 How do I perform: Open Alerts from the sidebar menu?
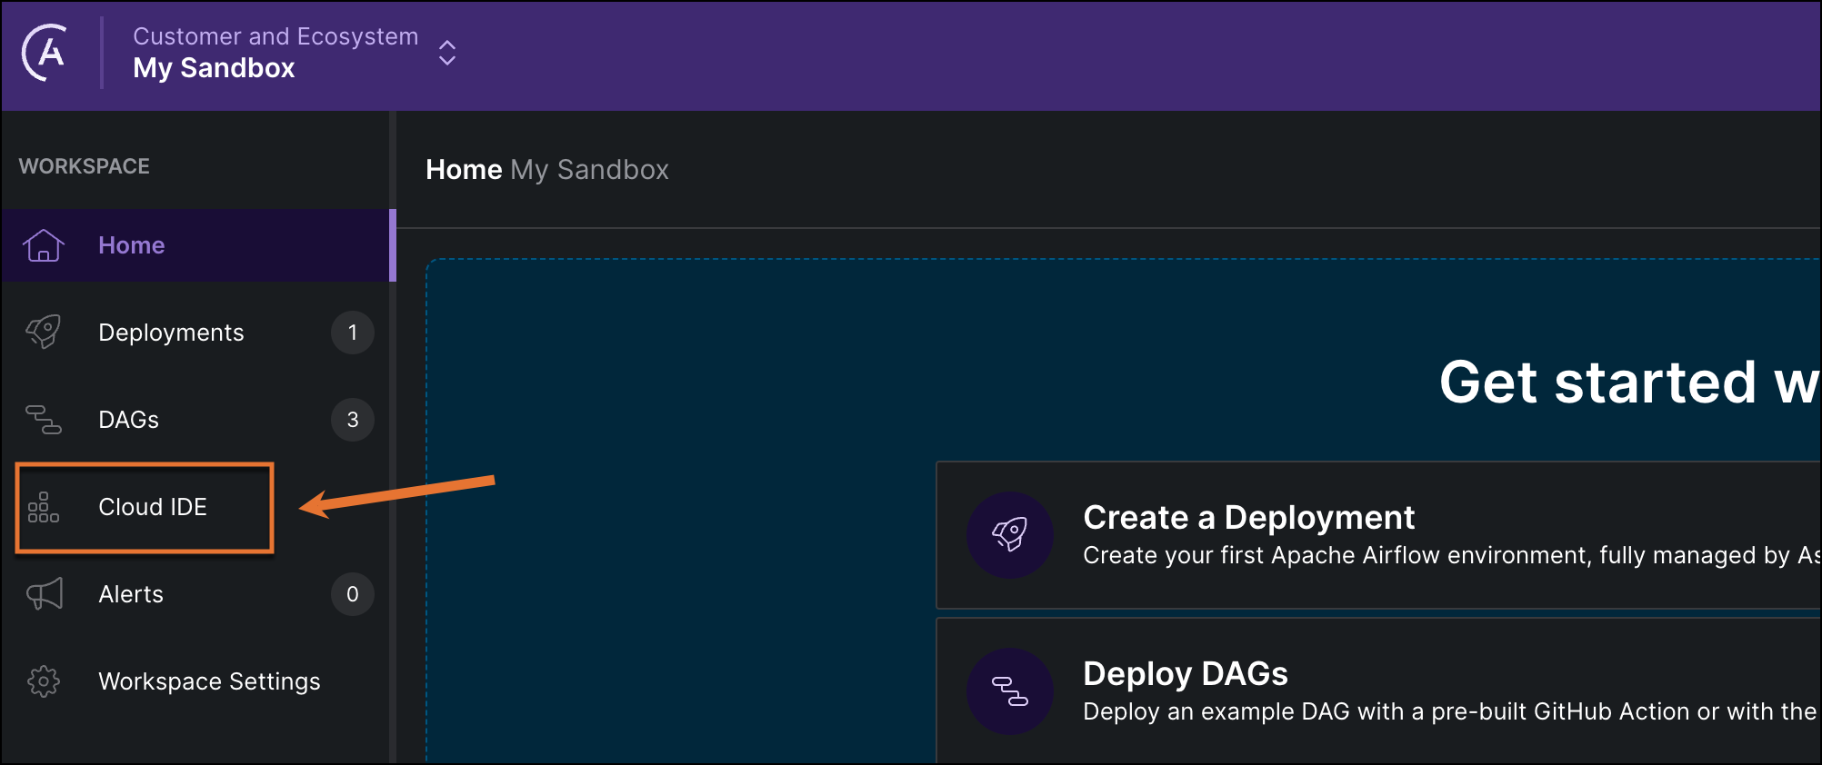[130, 593]
